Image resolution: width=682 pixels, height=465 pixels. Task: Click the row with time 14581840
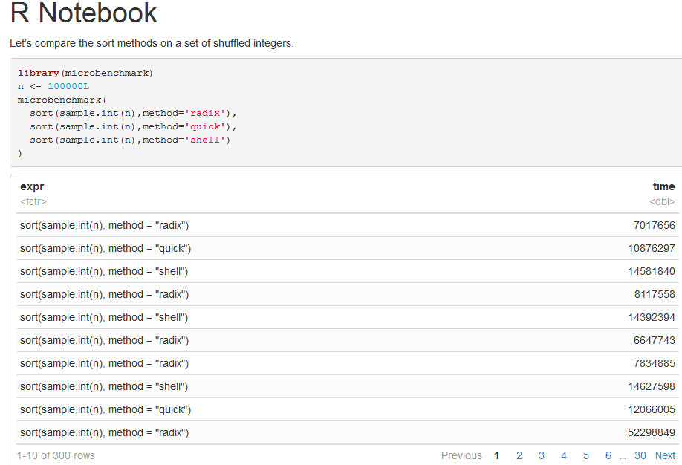[346, 271]
